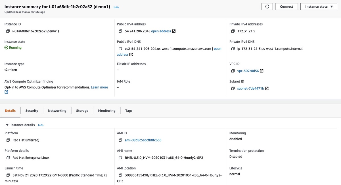Open the Info link next to Instance summary
The width and height of the screenshot is (341, 185).
pyautogui.click(x=116, y=7)
